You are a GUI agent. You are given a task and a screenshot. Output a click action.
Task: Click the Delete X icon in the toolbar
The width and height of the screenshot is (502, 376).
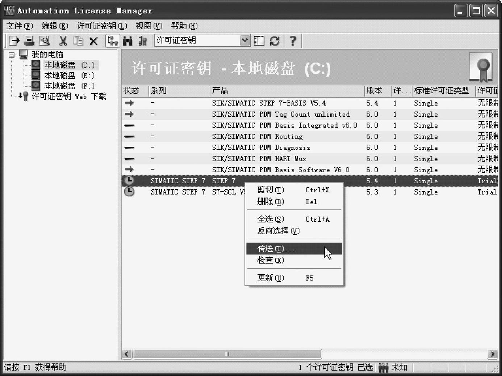(x=93, y=41)
